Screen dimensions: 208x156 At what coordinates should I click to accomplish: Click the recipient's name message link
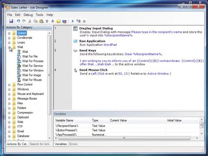pyautogui.click(x=156, y=32)
